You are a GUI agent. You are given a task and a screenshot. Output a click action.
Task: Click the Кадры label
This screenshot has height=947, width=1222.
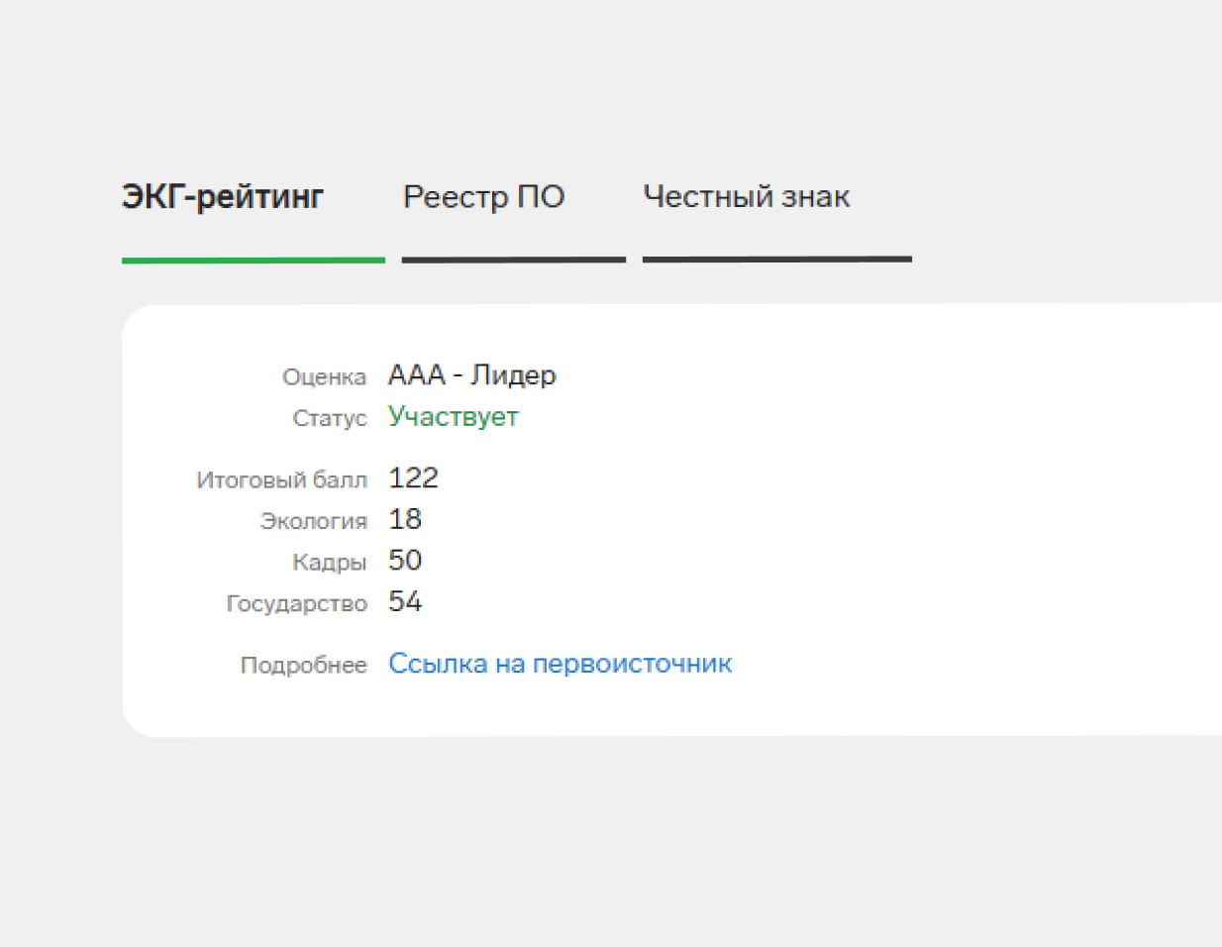(329, 563)
